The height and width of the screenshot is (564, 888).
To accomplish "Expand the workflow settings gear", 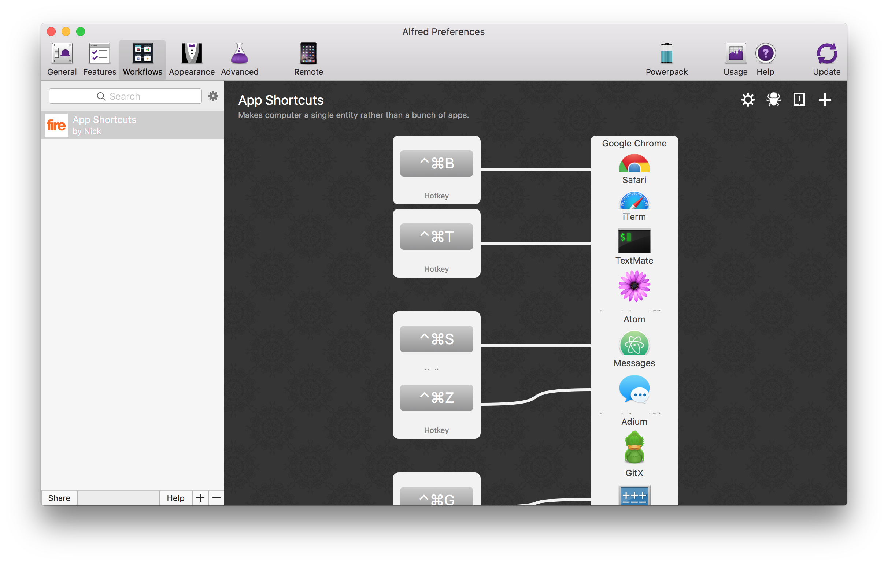I will click(748, 99).
